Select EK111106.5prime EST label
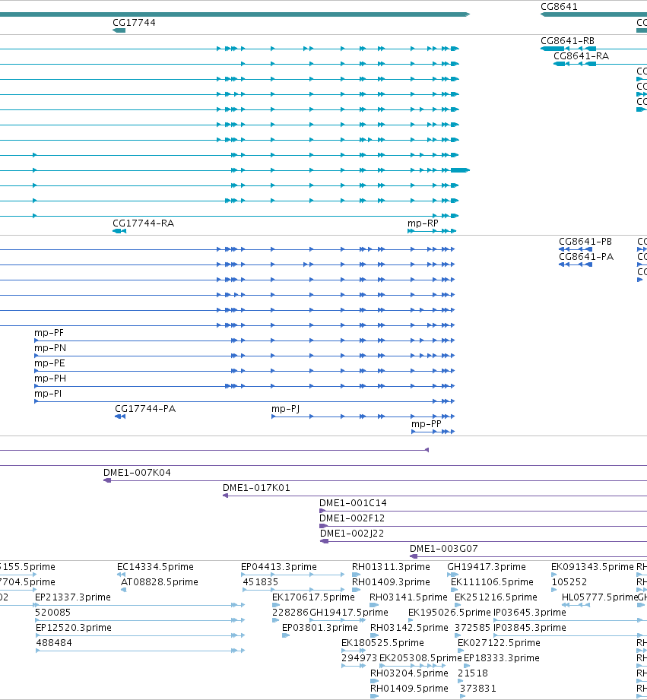647x700 pixels. [492, 581]
